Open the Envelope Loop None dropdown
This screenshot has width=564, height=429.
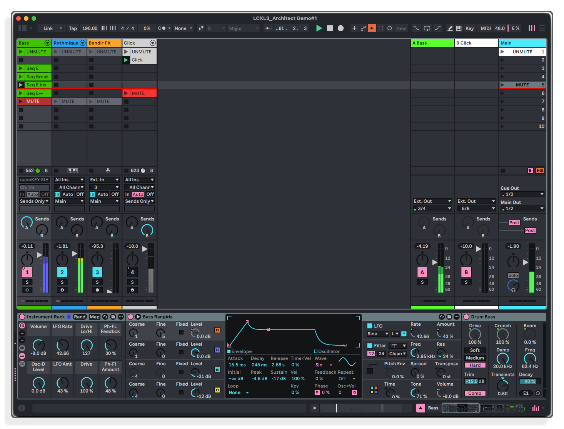(x=239, y=393)
